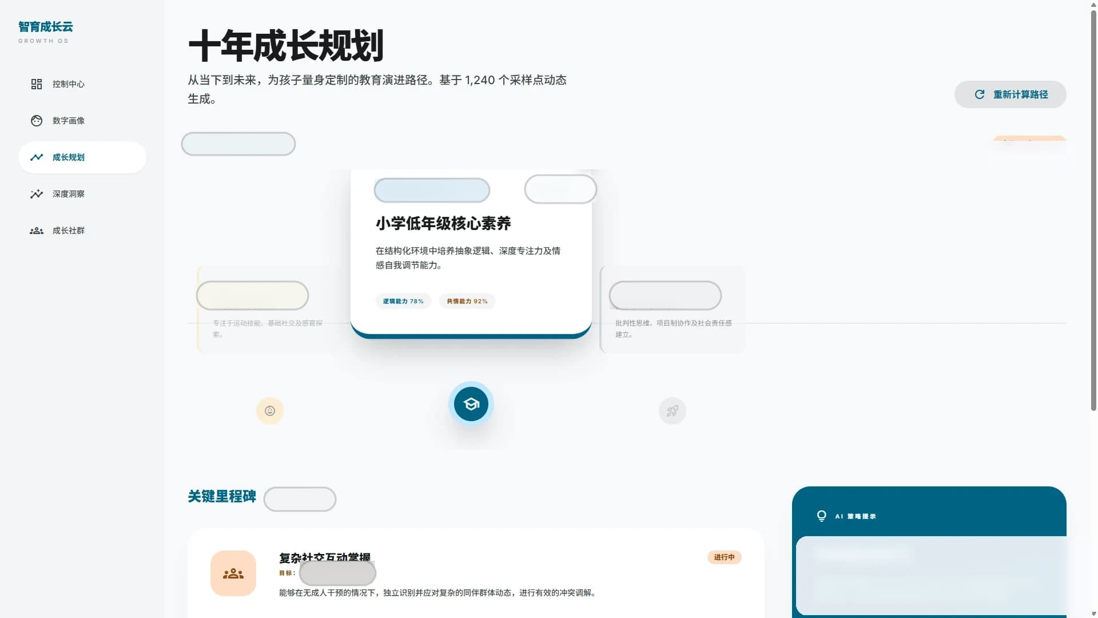This screenshot has height=618, width=1098.
Task: Select the rocket timeline node
Action: (x=673, y=411)
